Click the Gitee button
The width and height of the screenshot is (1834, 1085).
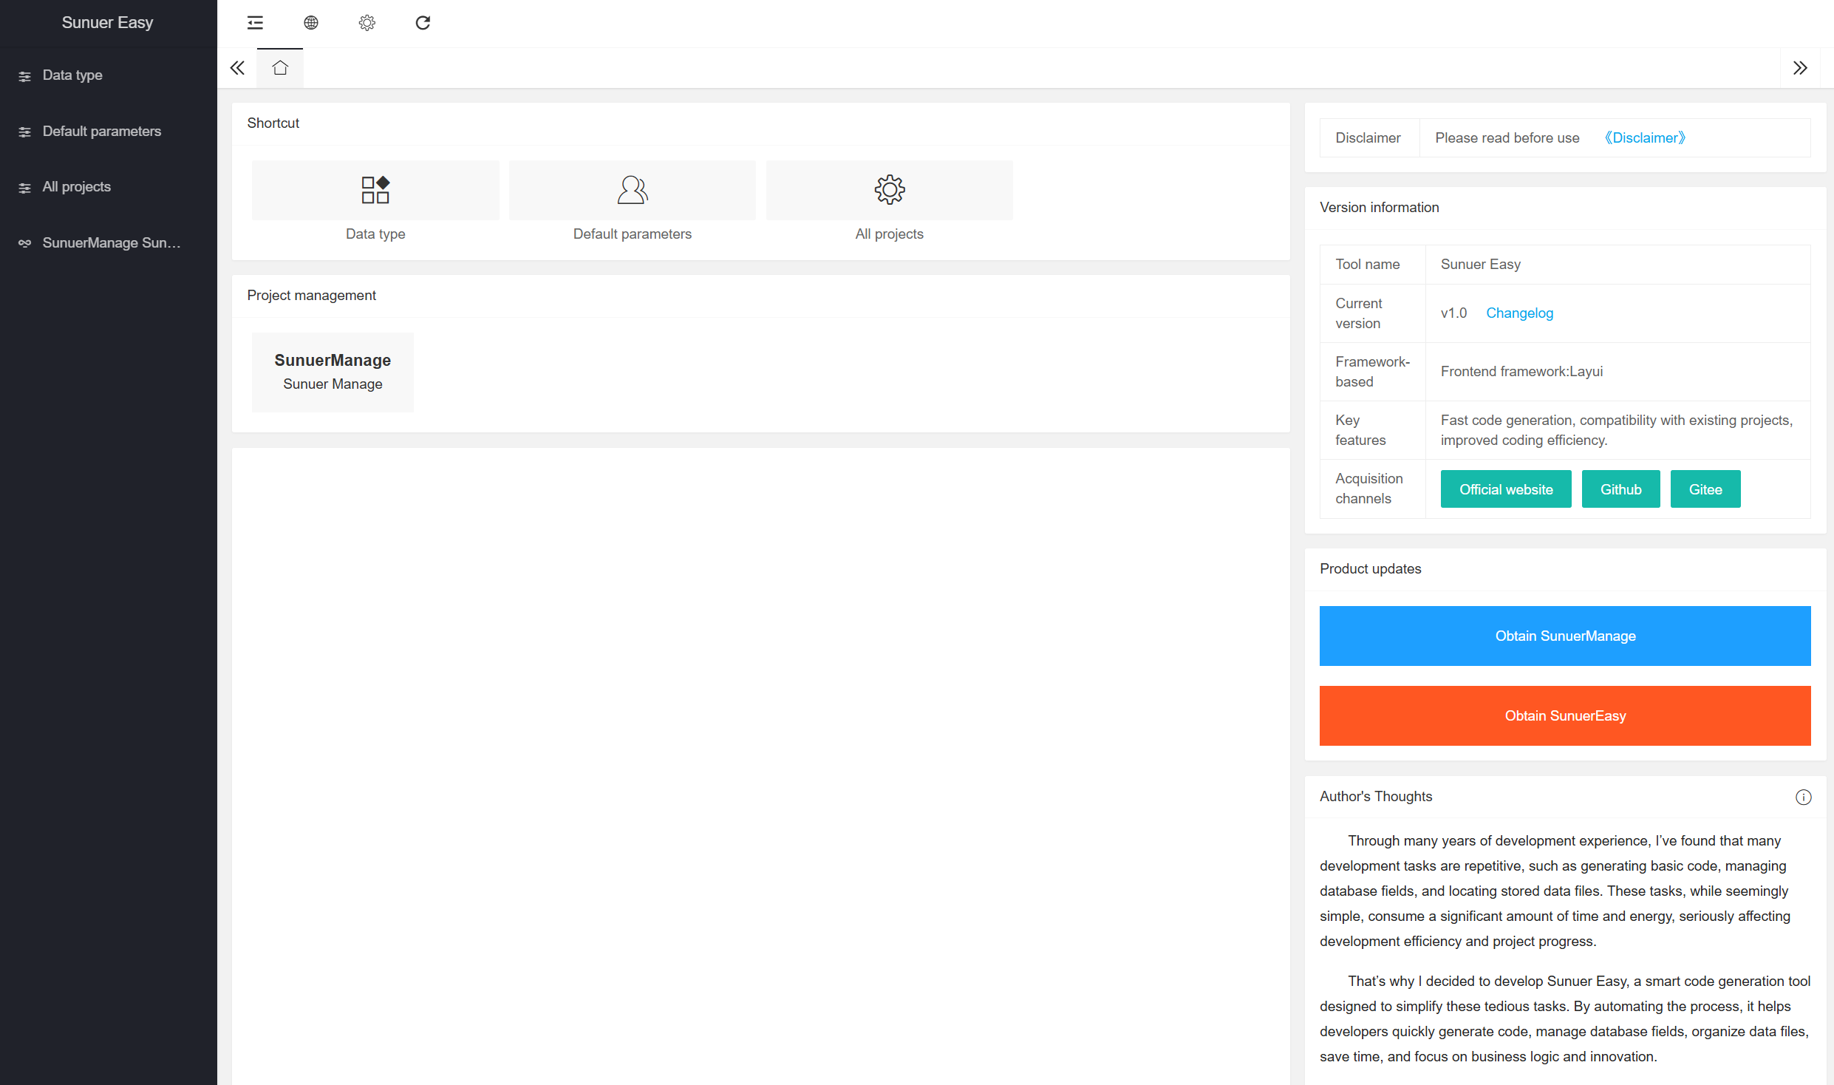pos(1705,489)
